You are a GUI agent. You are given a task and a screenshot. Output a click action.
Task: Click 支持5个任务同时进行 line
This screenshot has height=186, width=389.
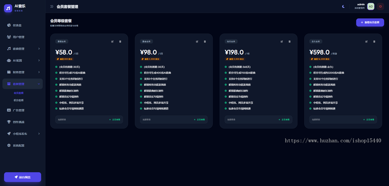click(x=240, y=79)
